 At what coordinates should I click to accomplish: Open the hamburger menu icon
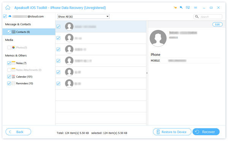(196, 8)
